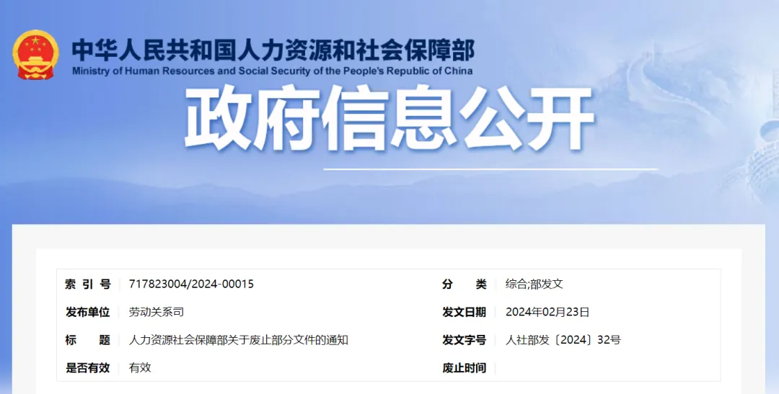779x394 pixels.
Task: Select document number 人社部发〔2024〕32号
Action: point(563,340)
